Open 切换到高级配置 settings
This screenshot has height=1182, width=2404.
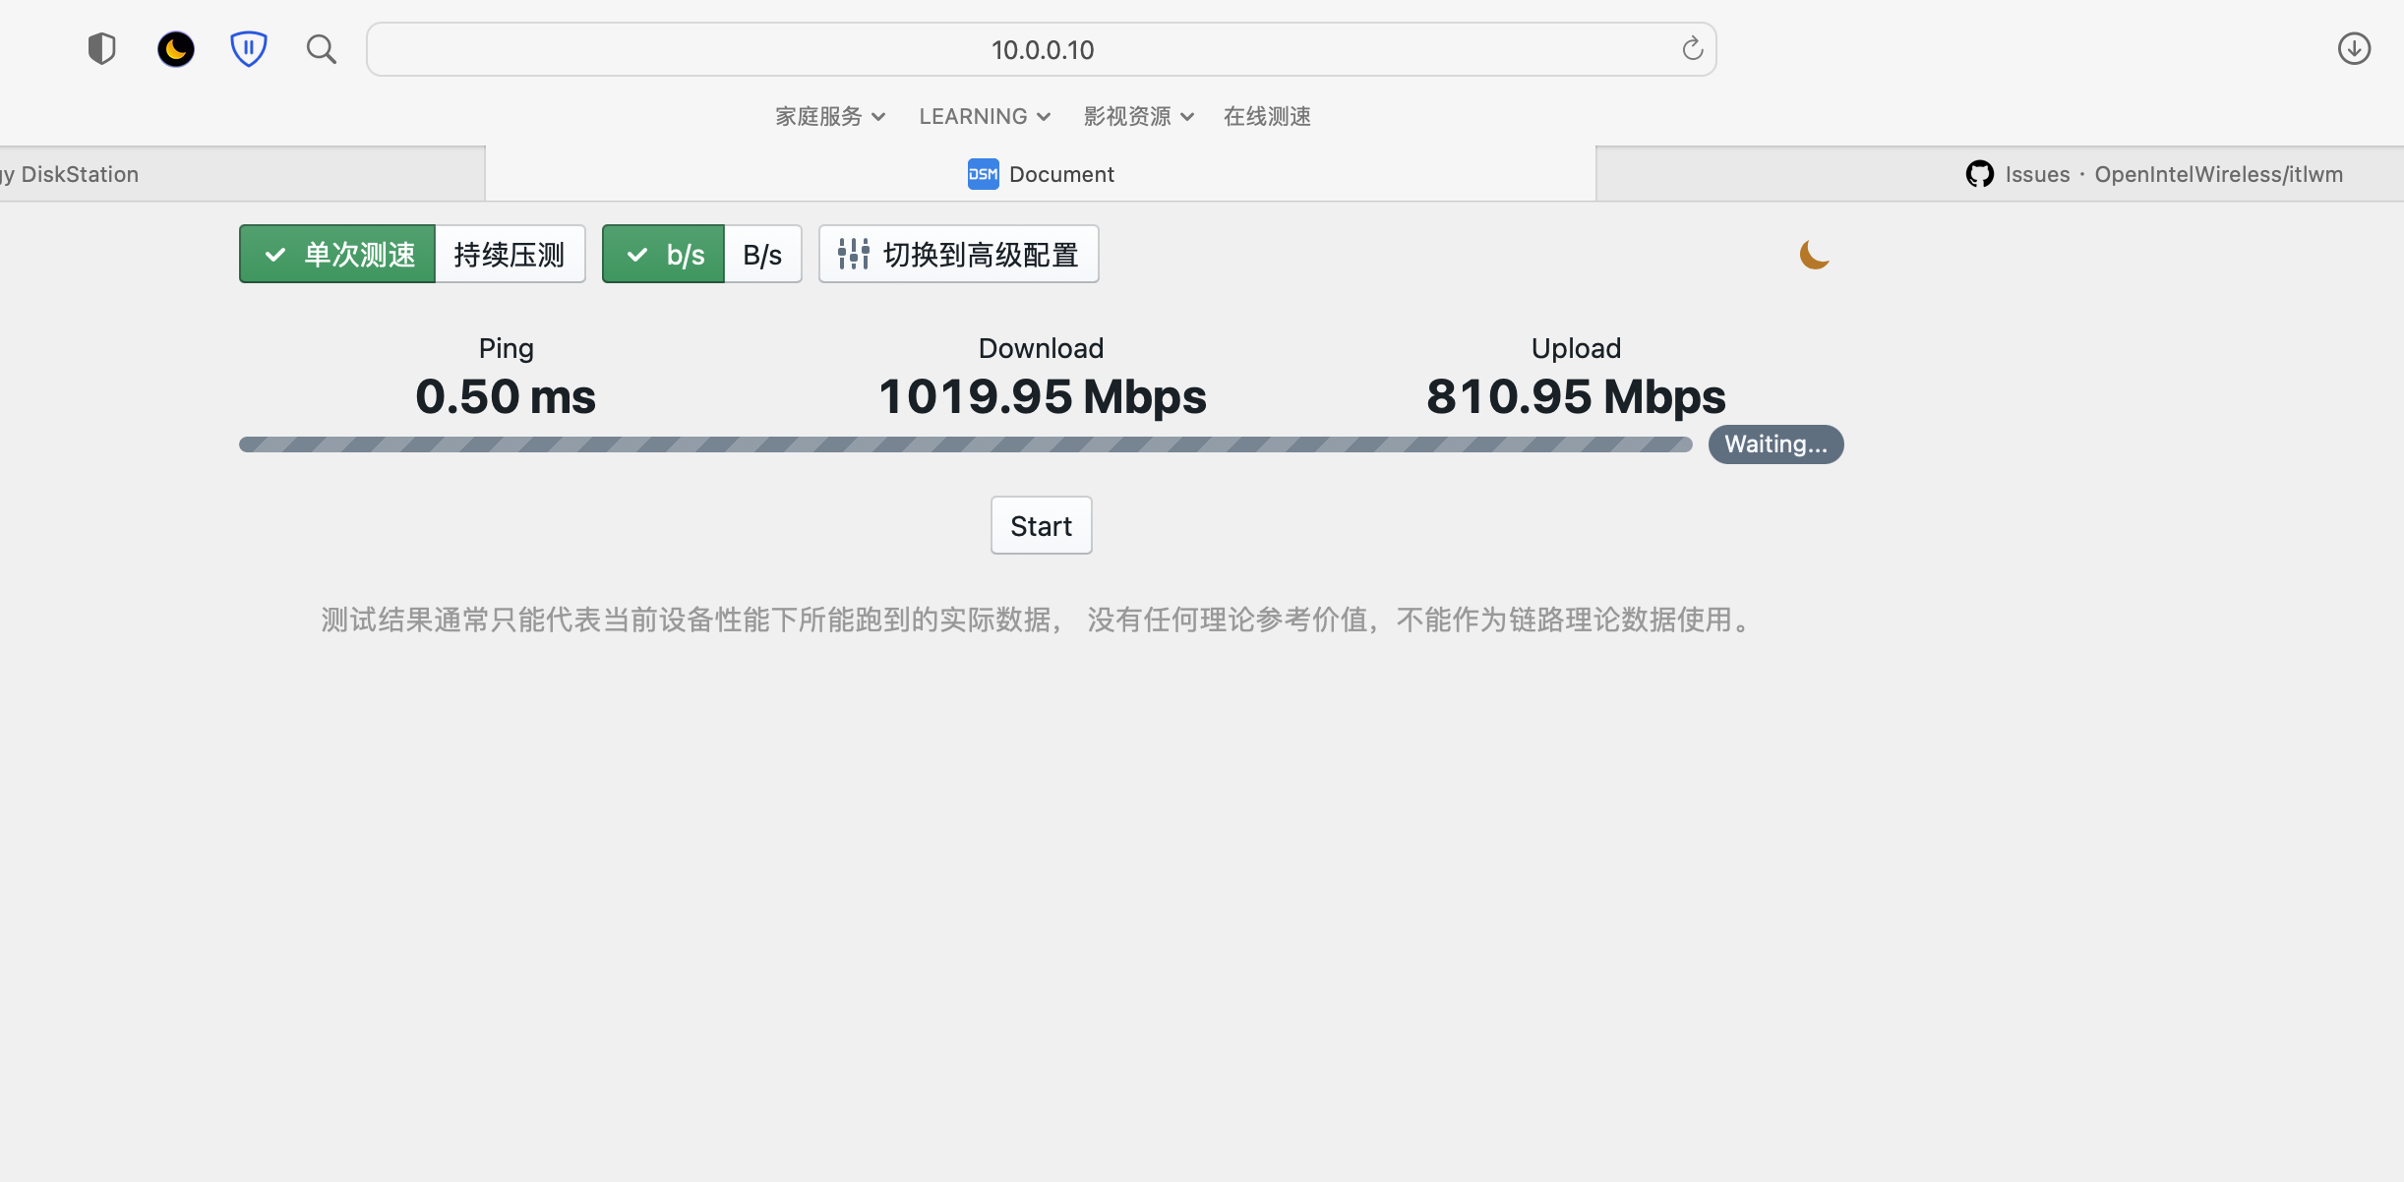[x=957, y=254]
